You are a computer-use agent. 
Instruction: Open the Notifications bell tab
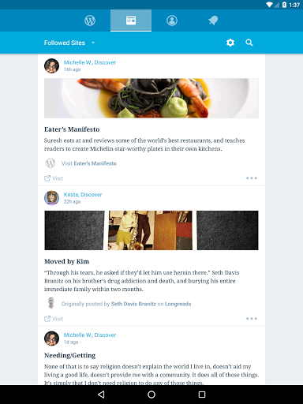click(213, 21)
